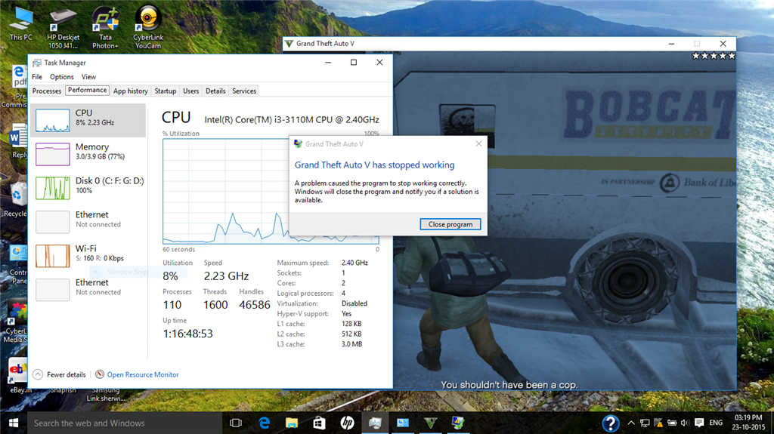Click the battery power tray icon

click(672, 423)
